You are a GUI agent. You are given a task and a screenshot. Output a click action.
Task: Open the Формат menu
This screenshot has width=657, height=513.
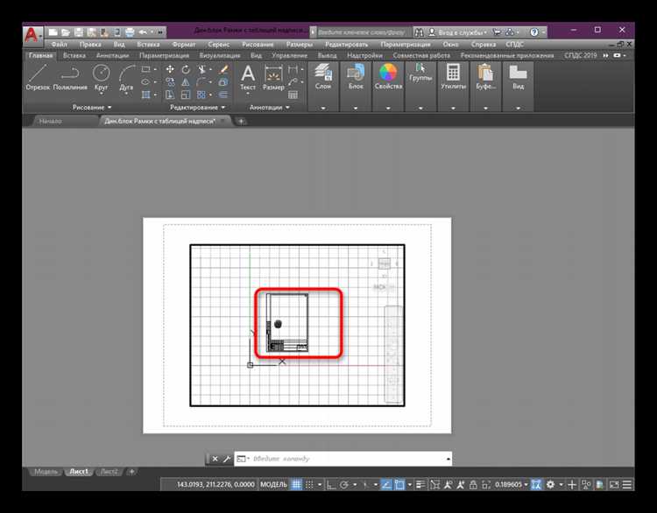184,44
